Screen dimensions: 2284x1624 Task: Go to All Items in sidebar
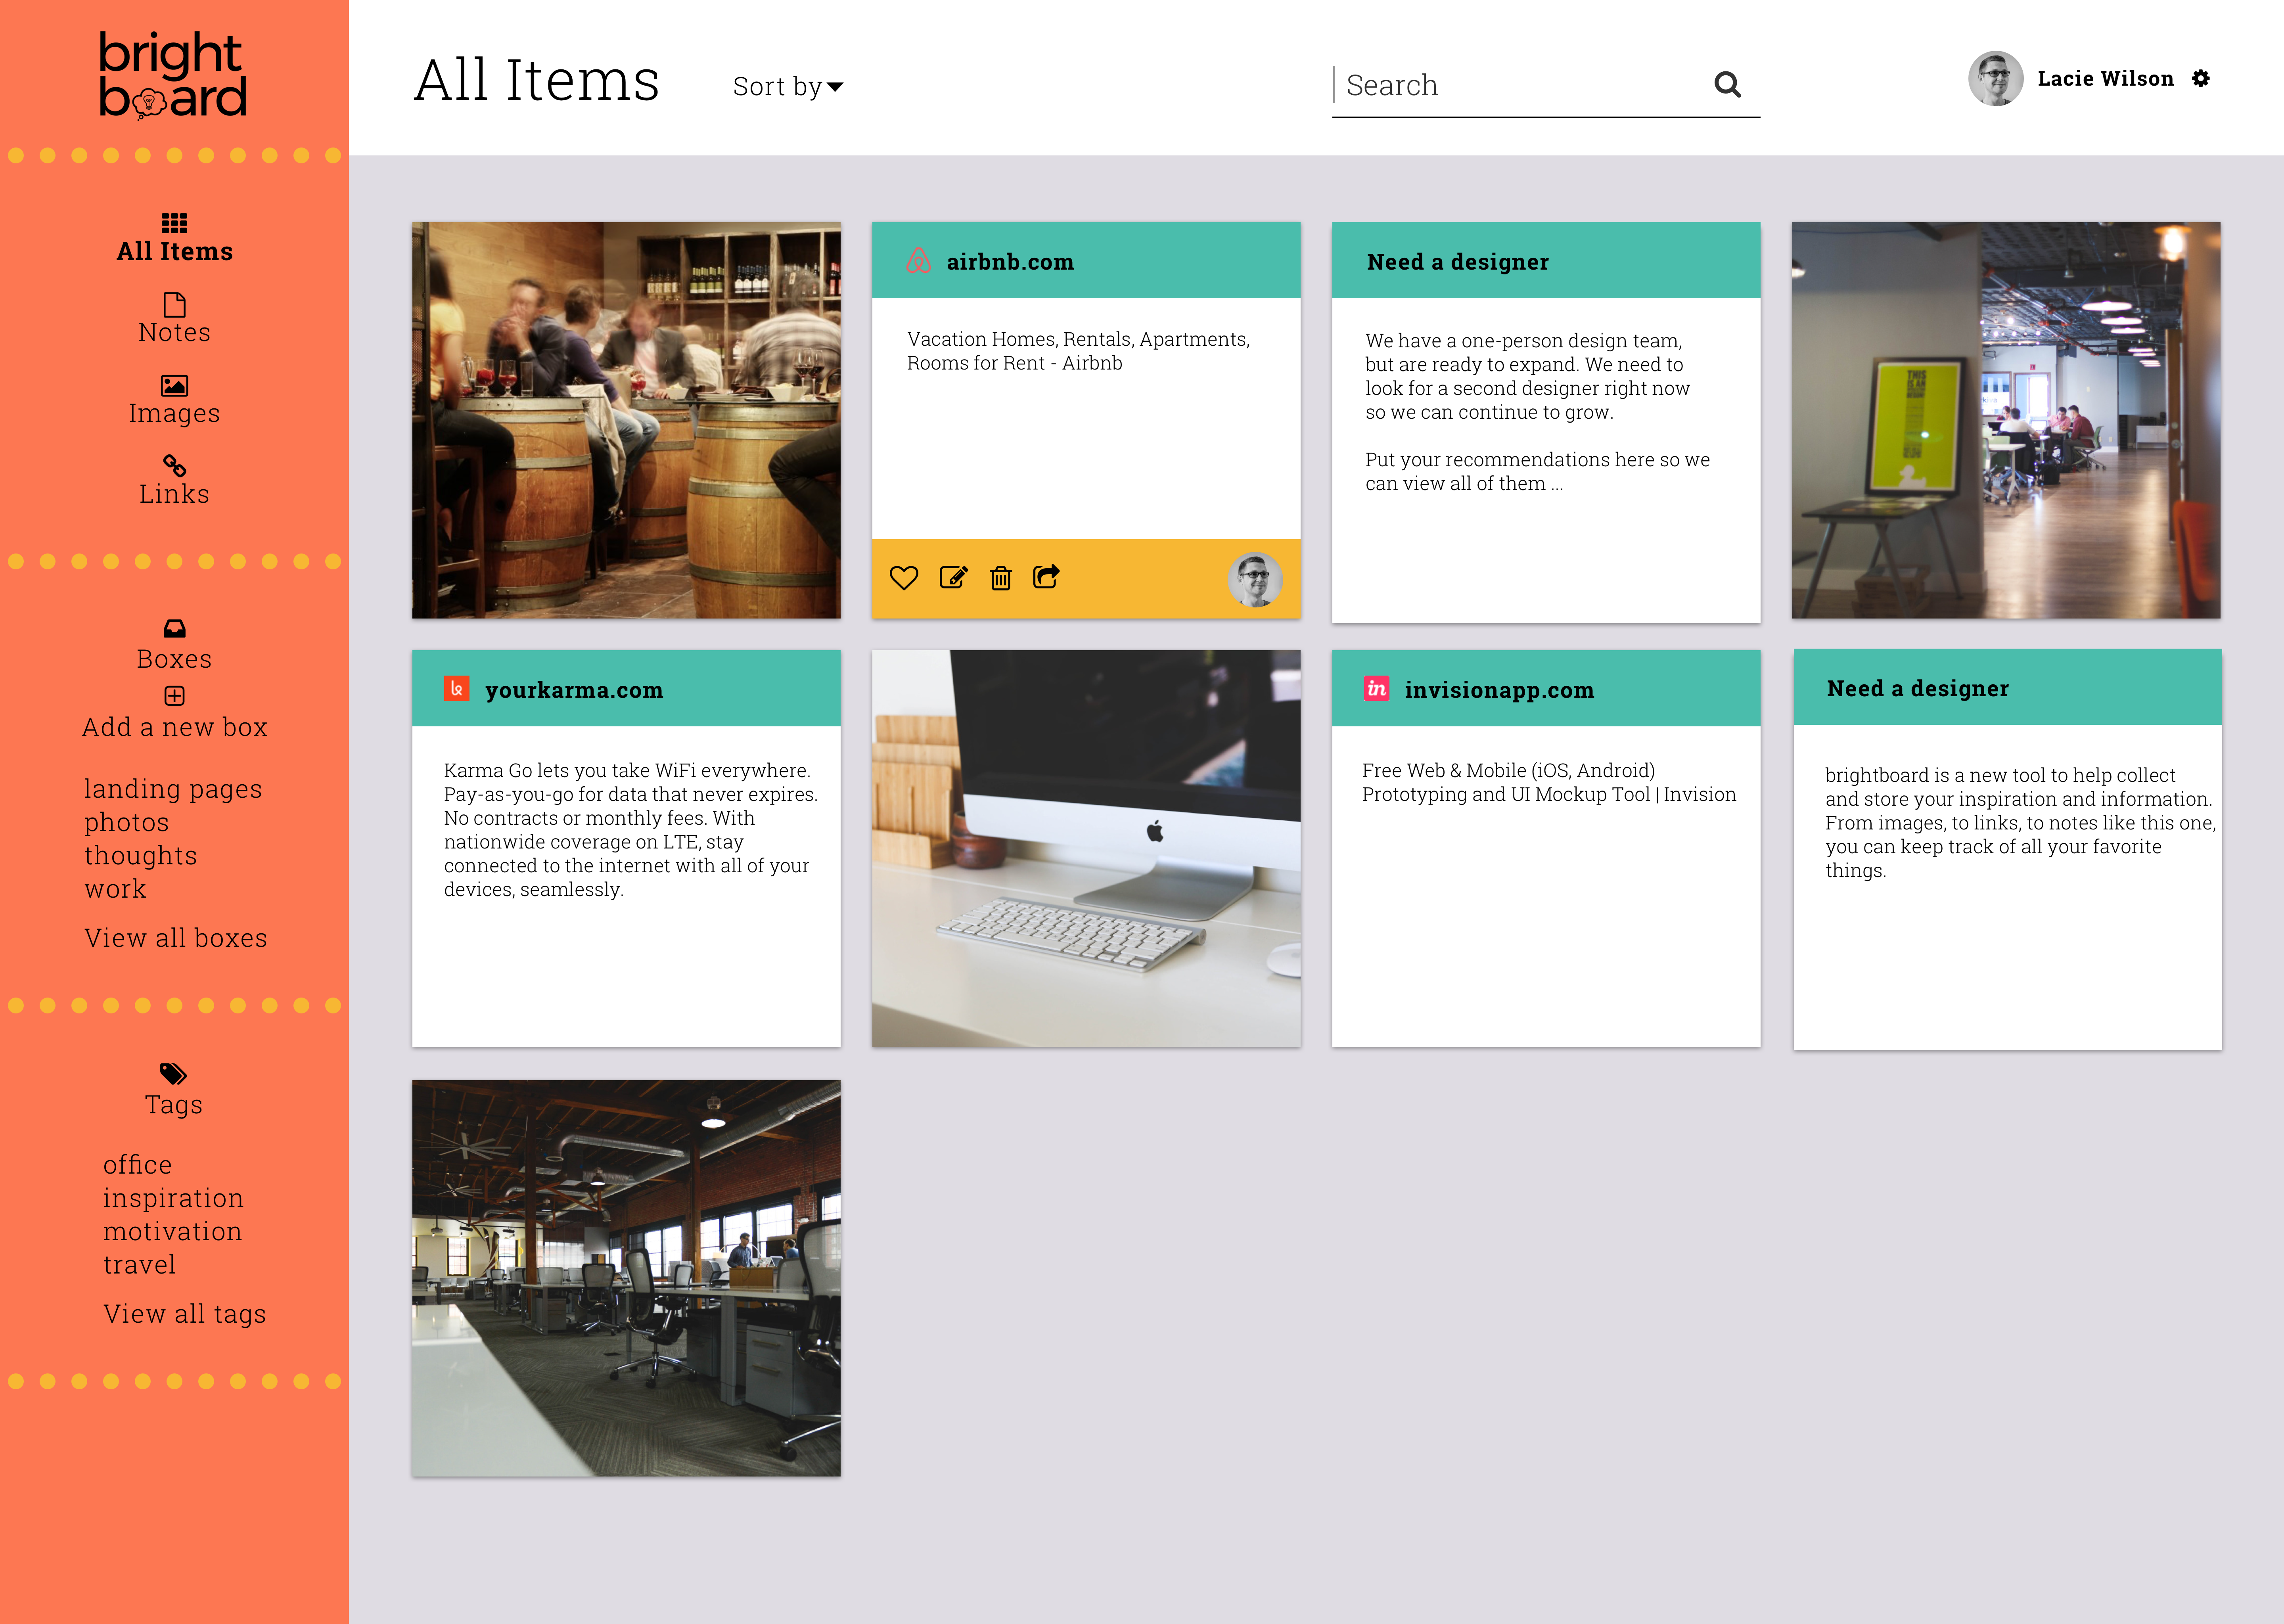click(174, 251)
